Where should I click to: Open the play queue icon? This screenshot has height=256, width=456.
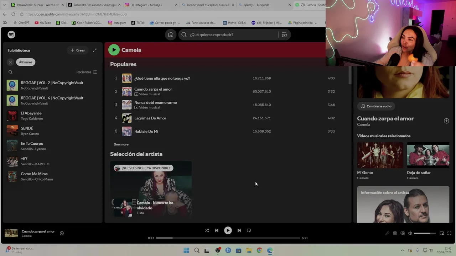point(395,233)
